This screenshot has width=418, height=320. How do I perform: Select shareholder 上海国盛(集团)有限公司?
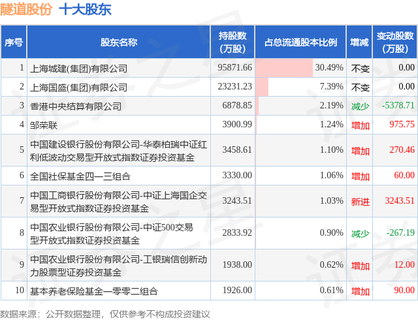pos(78,88)
